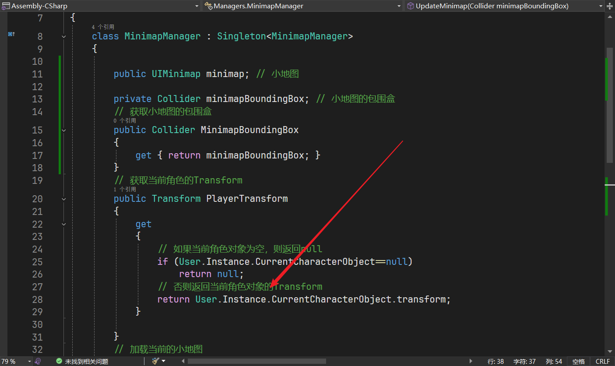Image resolution: width=615 pixels, height=366 pixels.
Task: Open the Assembly-CSharp project dropdown
Action: click(197, 6)
